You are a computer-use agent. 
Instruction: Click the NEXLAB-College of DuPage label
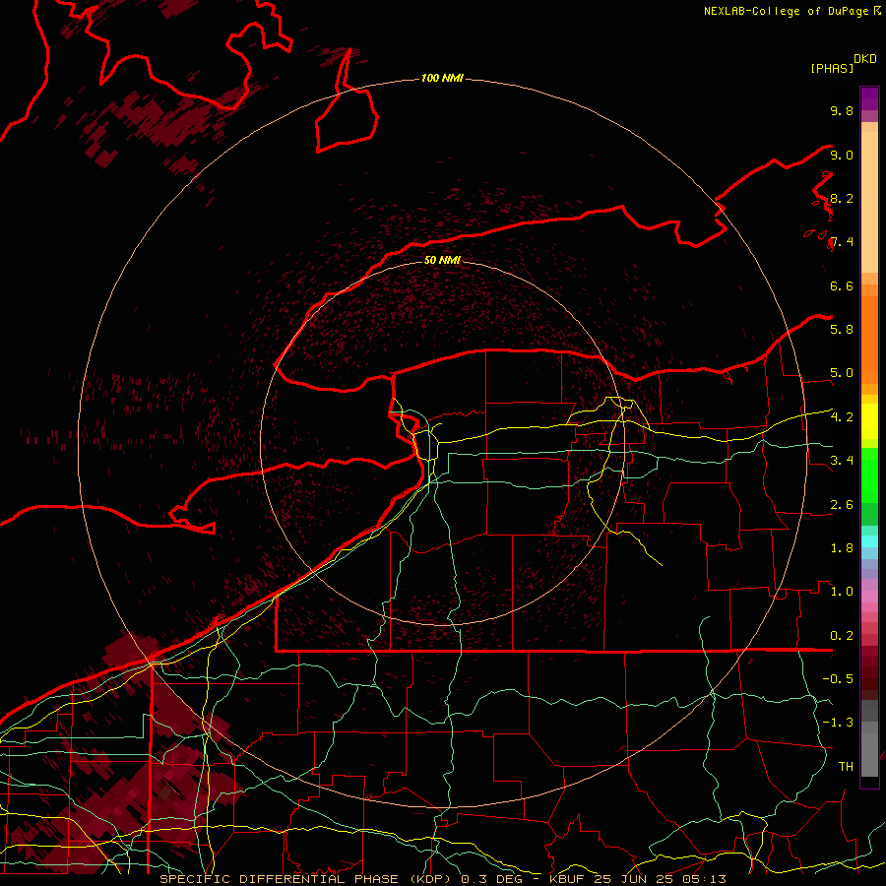tap(787, 11)
